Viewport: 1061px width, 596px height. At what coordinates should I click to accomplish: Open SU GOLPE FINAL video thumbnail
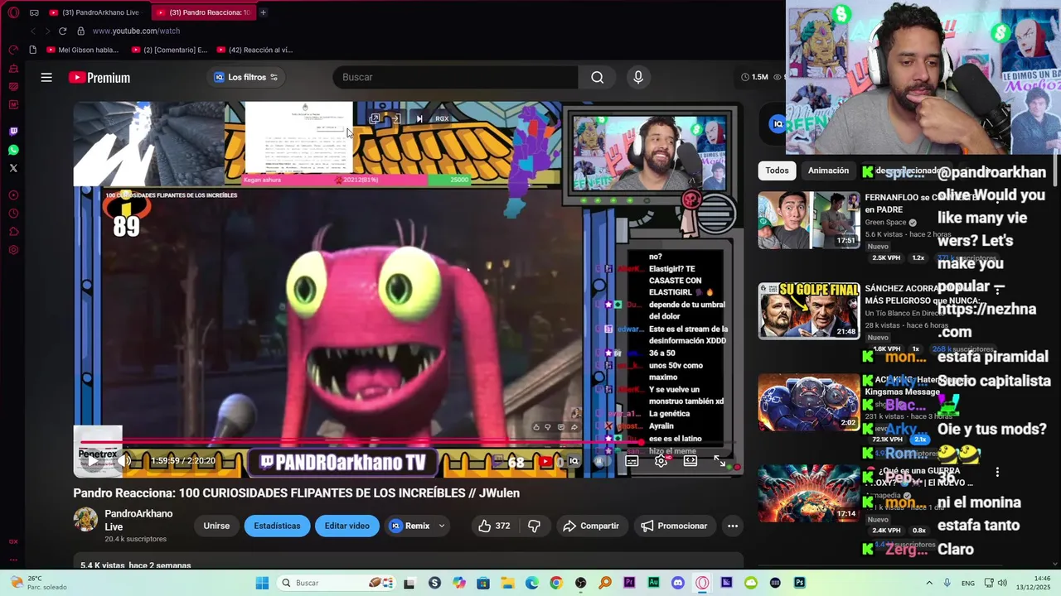809,310
